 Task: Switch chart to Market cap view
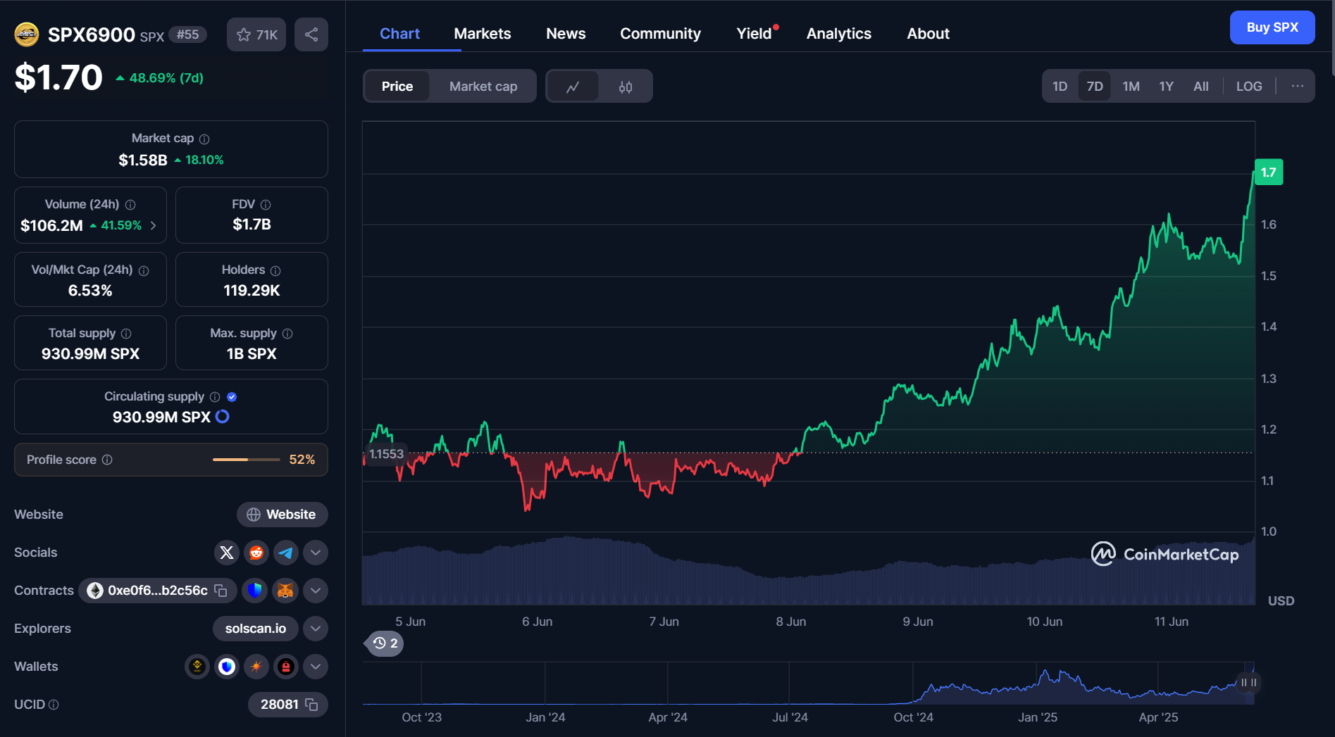tap(483, 87)
